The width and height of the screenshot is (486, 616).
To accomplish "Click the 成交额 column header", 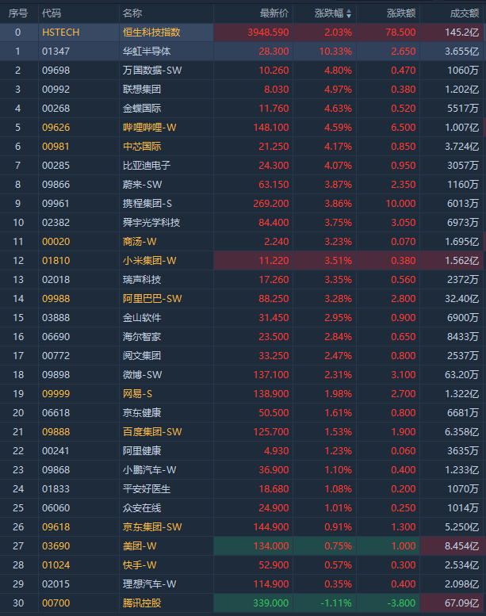I will coord(465,13).
